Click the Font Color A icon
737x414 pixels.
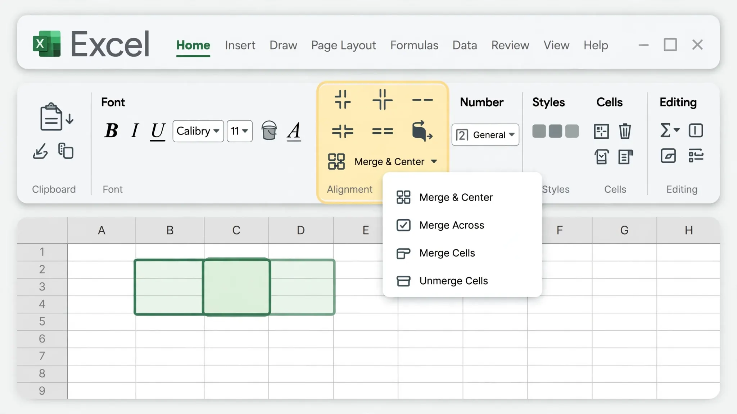click(x=294, y=131)
